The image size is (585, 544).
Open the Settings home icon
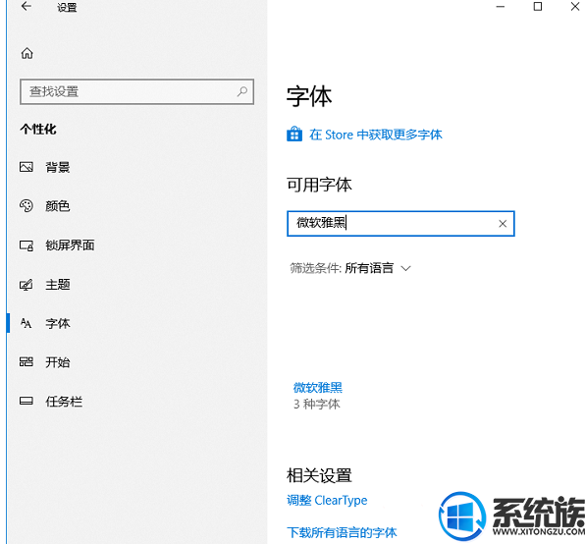tap(27, 53)
